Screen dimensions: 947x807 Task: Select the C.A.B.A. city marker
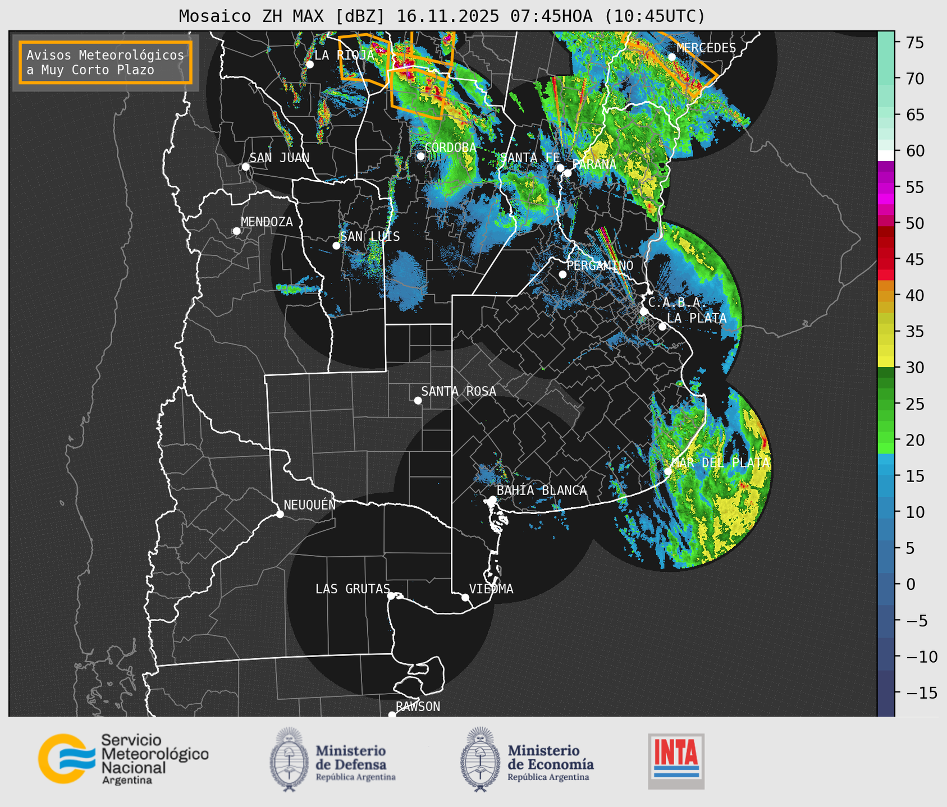(644, 311)
